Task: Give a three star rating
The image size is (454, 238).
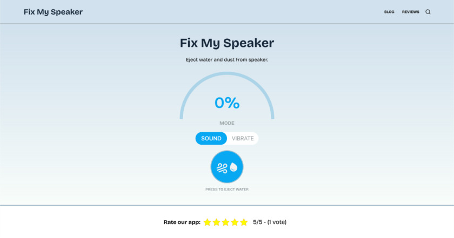Action: pos(225,222)
